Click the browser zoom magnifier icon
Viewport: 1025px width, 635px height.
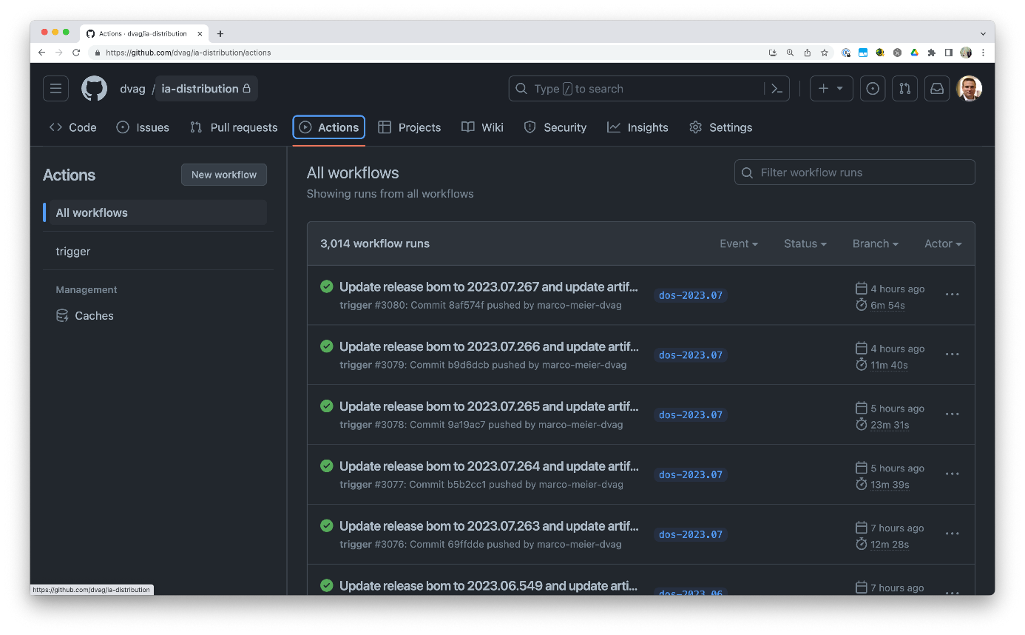[790, 53]
